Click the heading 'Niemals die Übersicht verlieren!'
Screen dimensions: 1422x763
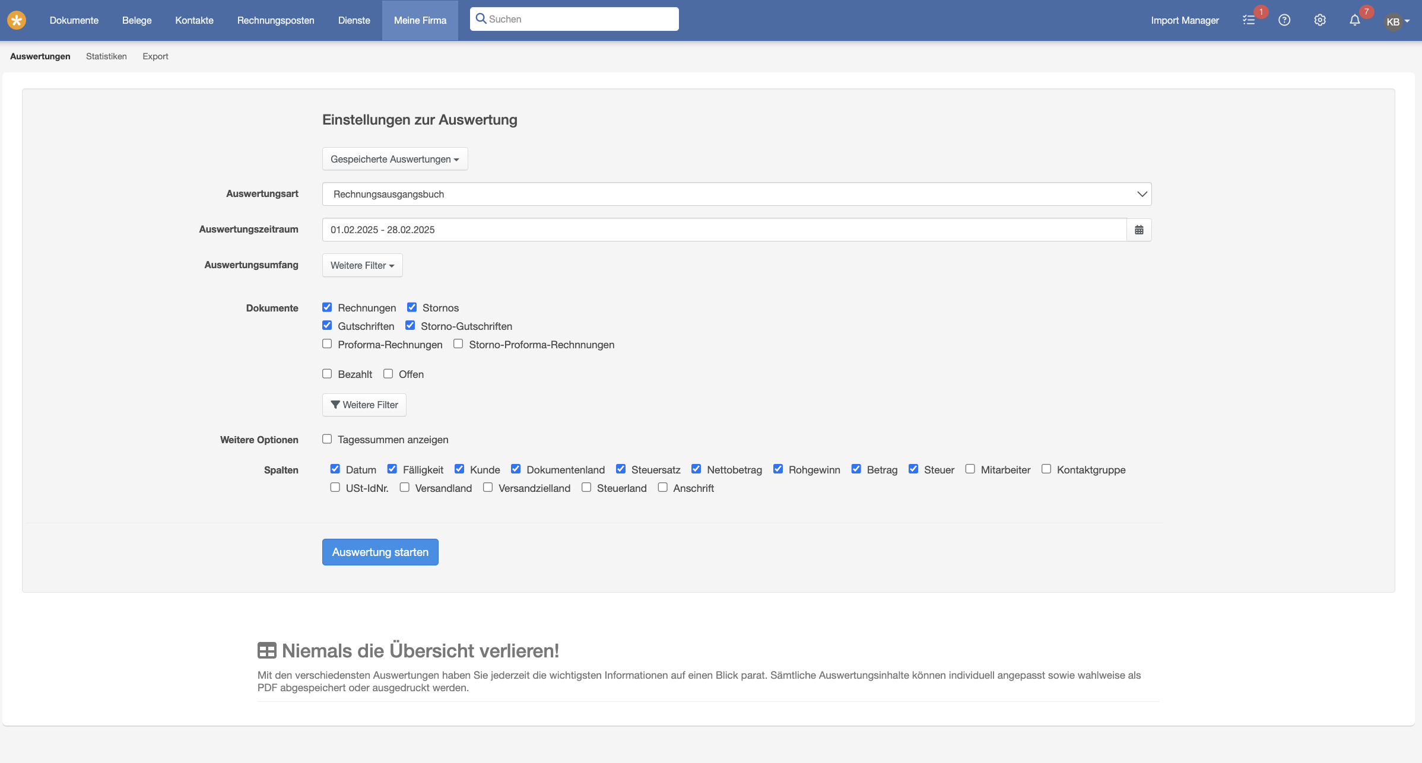point(420,651)
